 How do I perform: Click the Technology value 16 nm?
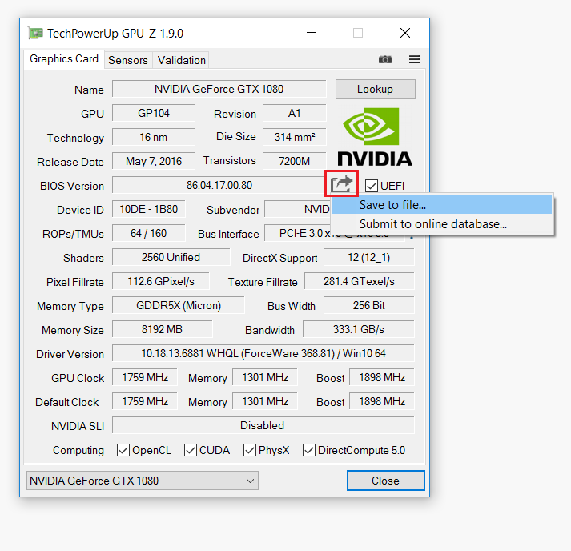tap(153, 137)
